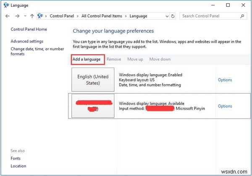Click Windows display language: Available text

152,104
